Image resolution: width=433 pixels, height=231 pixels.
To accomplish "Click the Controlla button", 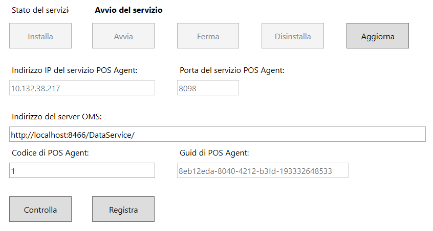I will [40, 209].
